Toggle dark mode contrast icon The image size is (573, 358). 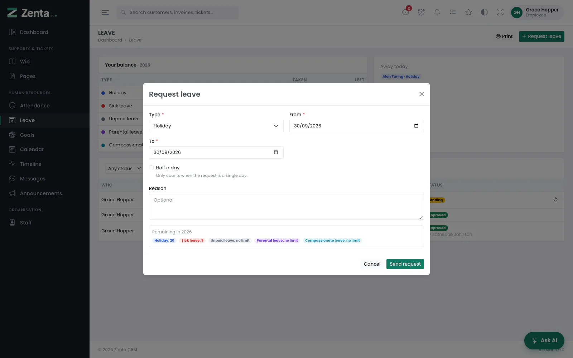click(484, 12)
